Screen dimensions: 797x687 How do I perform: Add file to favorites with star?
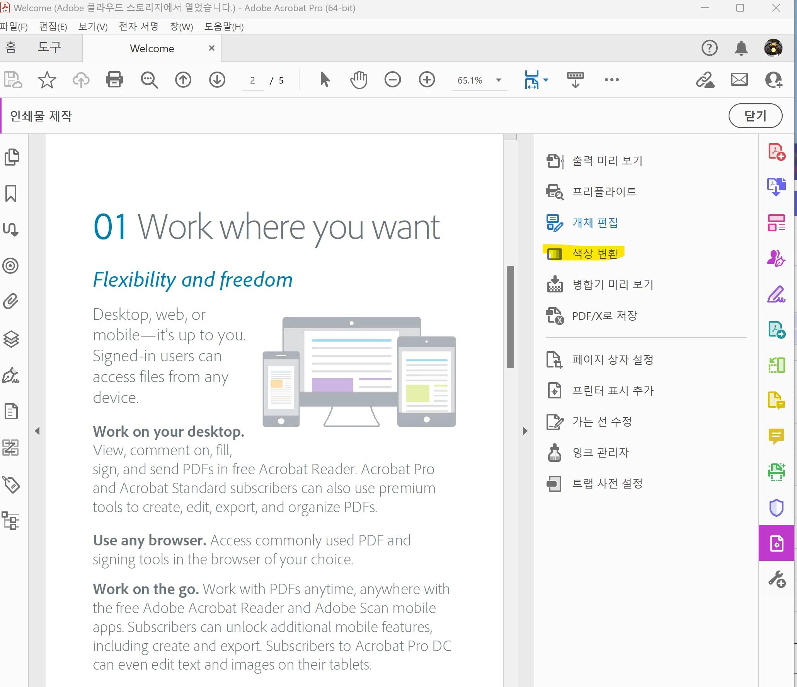pyautogui.click(x=47, y=80)
